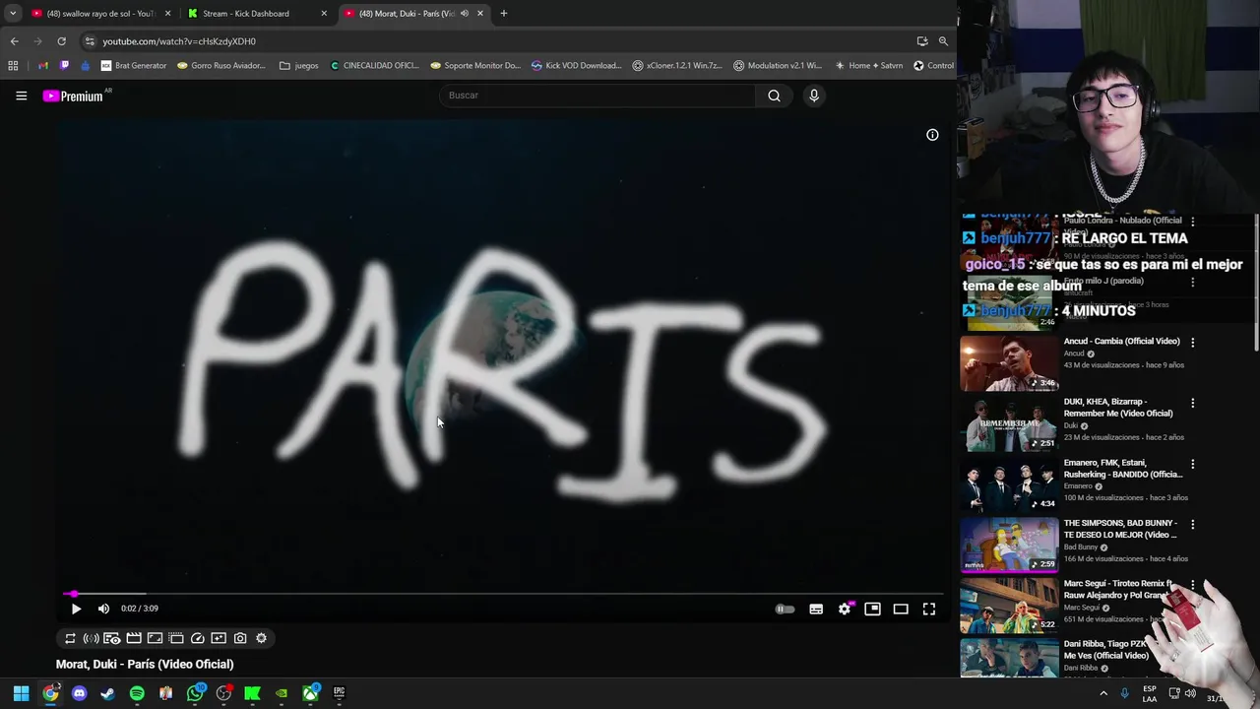Viewport: 1260px width, 709px height.
Task: Open Soporte Monitor bookmark
Action: [475, 66]
